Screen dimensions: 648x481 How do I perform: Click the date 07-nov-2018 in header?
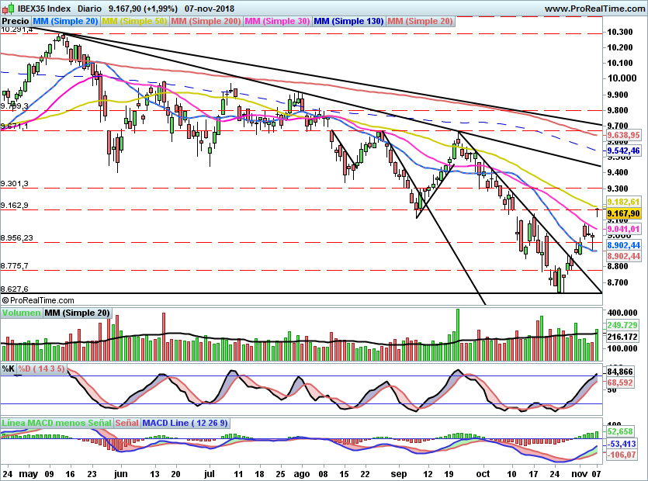point(209,9)
